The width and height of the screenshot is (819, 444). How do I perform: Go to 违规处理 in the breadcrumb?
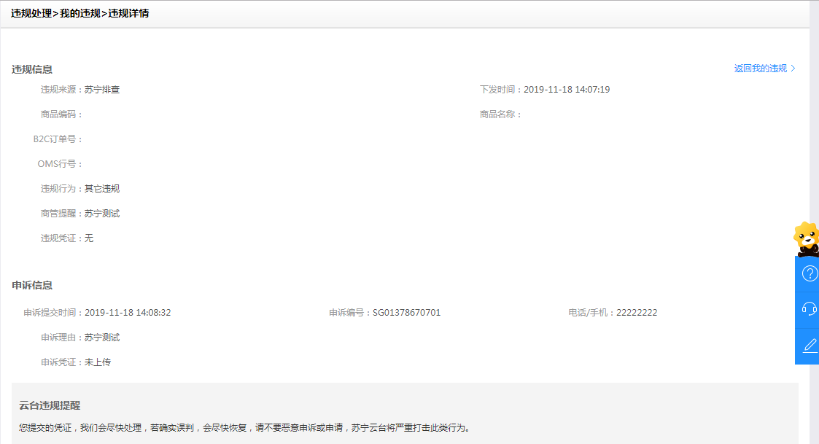[31, 13]
